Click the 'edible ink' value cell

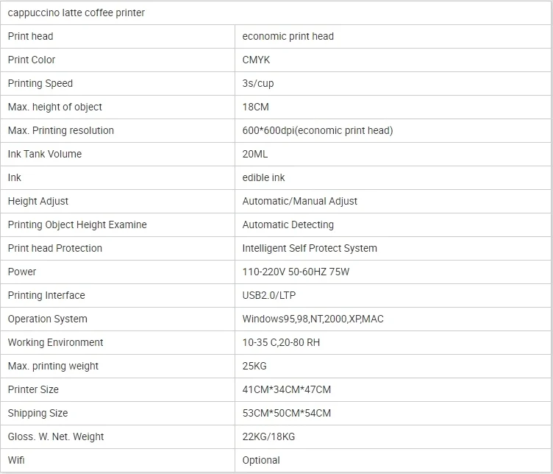tap(263, 177)
